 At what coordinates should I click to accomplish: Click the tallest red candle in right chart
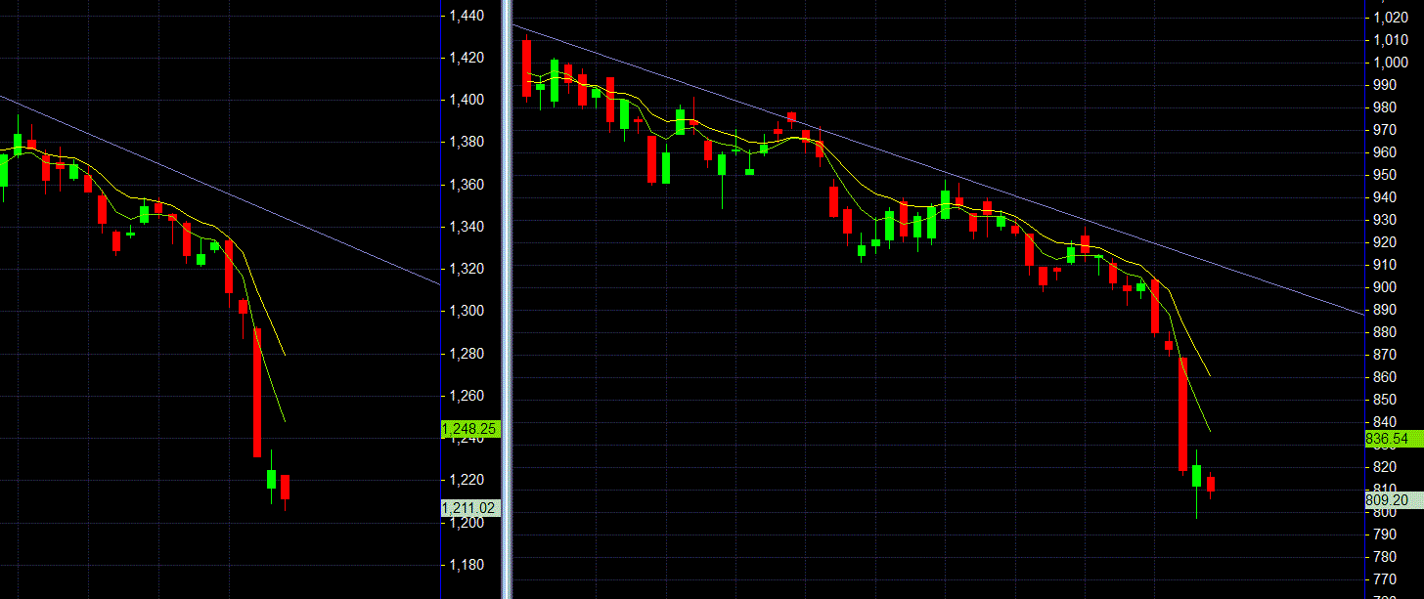1182,414
